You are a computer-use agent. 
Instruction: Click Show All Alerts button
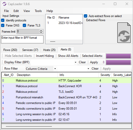tap(68, 56)
